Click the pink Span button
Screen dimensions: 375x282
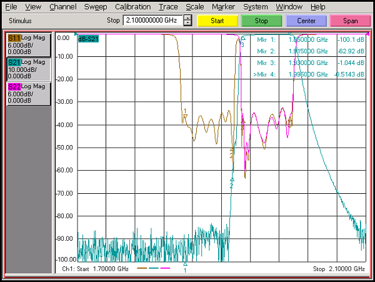350,21
